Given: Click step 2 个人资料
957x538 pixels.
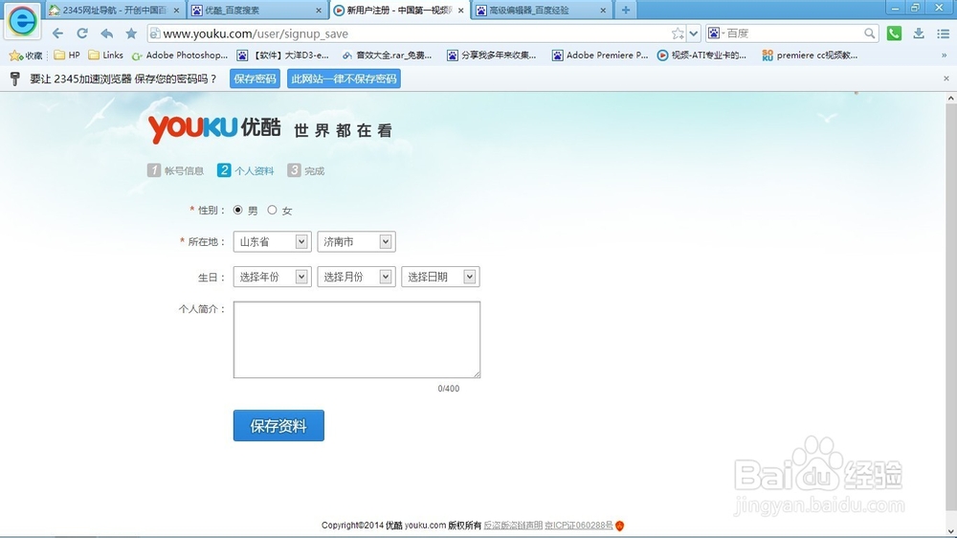Looking at the screenshot, I should (245, 170).
